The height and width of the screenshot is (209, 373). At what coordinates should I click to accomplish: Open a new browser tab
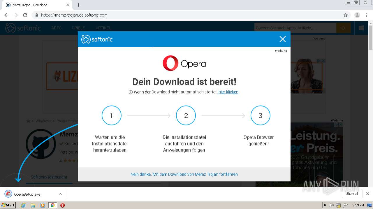79,5
